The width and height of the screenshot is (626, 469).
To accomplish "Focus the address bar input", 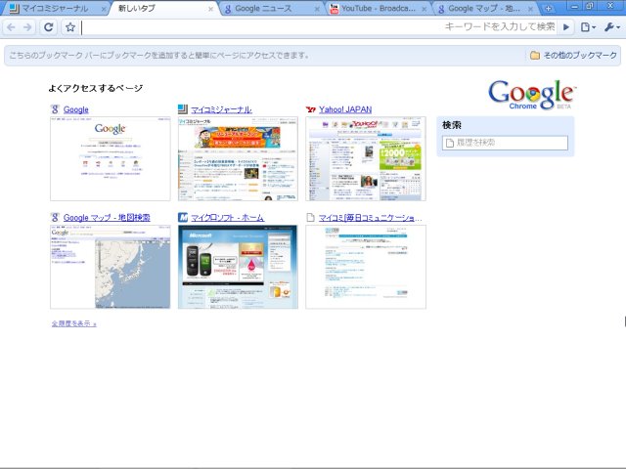I will tap(319, 27).
